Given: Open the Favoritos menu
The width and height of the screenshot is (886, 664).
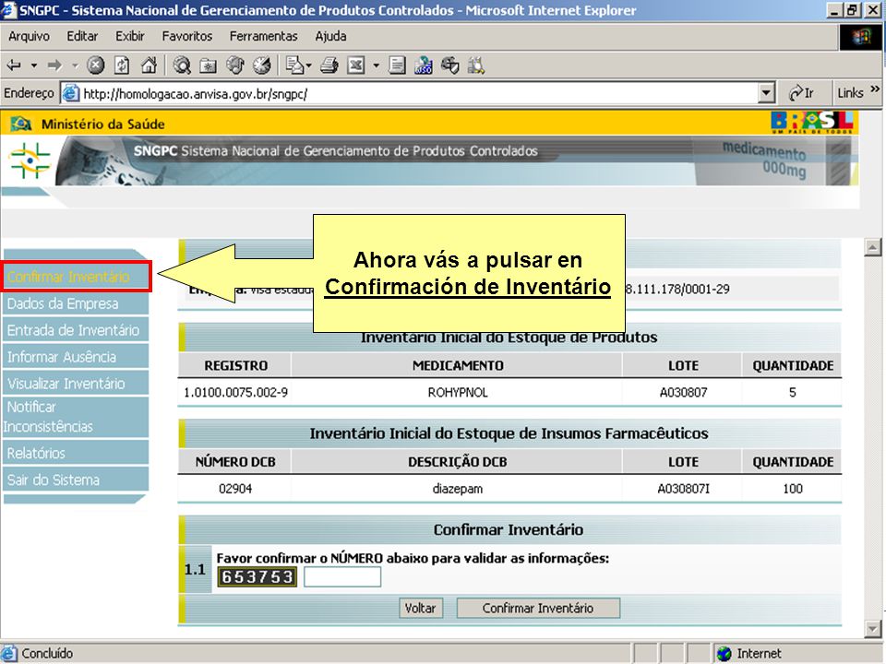Looking at the screenshot, I should click(x=187, y=36).
